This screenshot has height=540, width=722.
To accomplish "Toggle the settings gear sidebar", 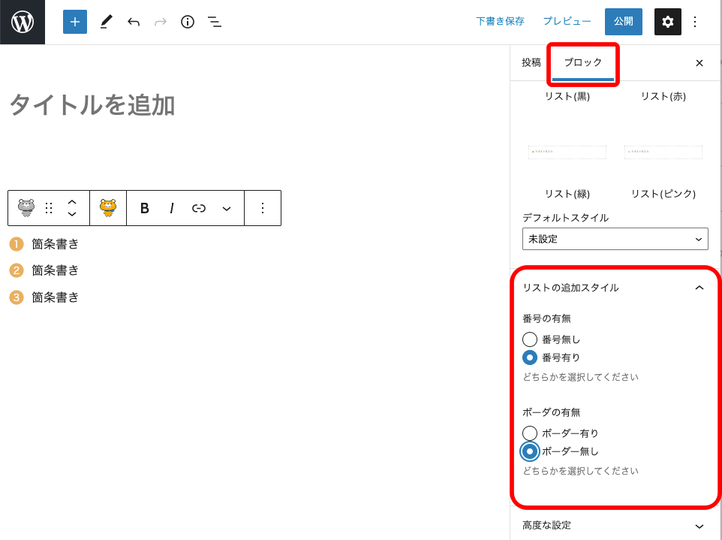I will [x=667, y=22].
